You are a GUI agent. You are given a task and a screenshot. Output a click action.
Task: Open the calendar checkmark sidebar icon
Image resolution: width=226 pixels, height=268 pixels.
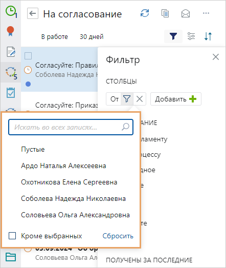coord(11,93)
